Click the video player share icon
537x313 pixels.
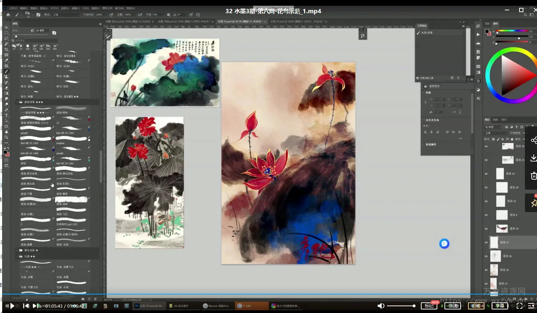coord(533,140)
